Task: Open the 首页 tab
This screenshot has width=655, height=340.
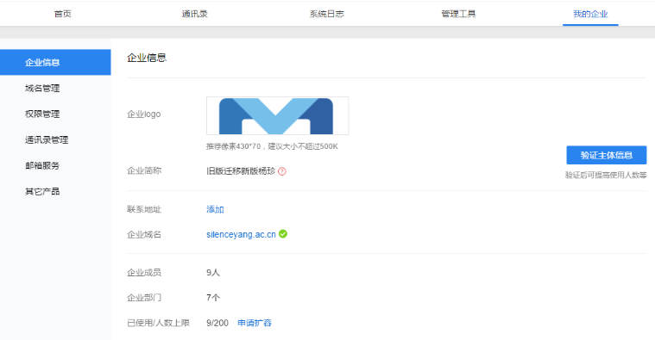Action: [x=63, y=14]
